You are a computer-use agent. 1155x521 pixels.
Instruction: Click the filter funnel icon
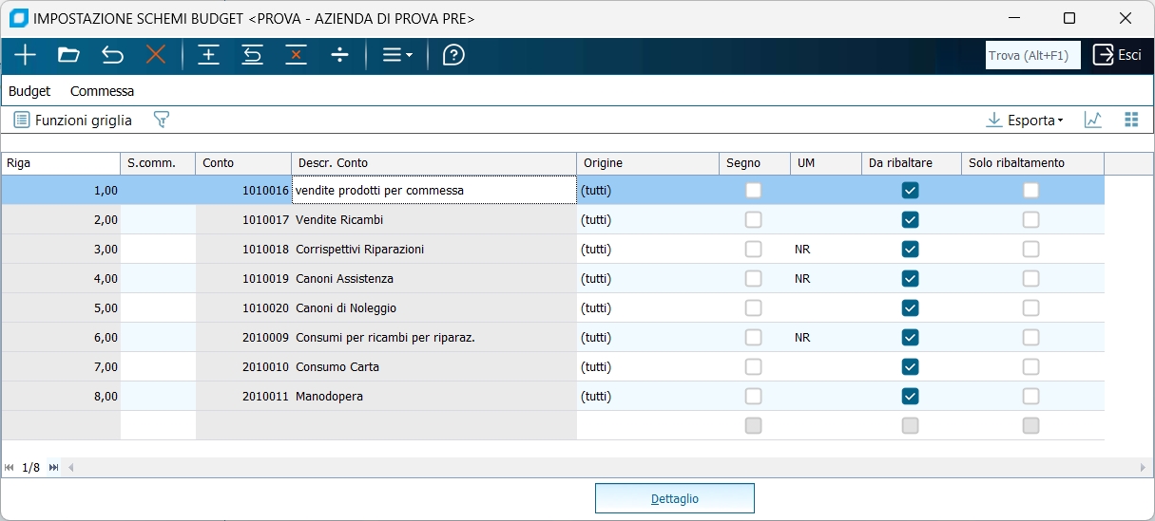click(162, 120)
